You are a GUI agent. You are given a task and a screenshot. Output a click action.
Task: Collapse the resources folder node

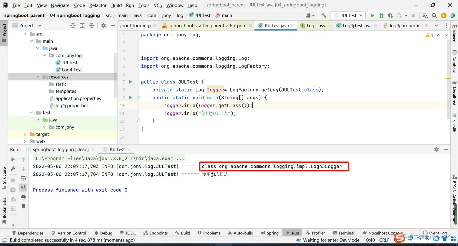[x=38, y=77]
